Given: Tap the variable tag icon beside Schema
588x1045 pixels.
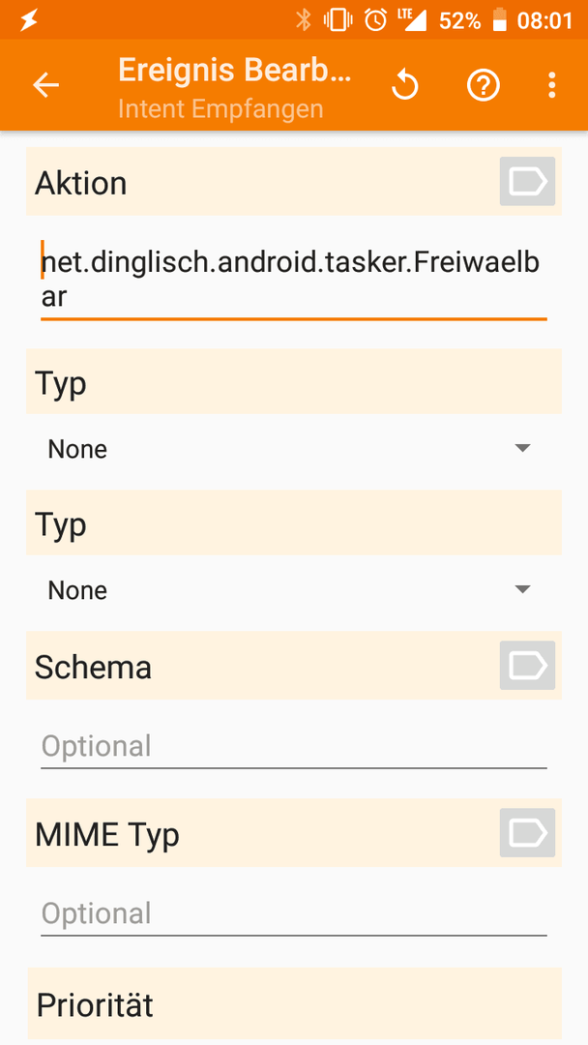Looking at the screenshot, I should coord(527,665).
